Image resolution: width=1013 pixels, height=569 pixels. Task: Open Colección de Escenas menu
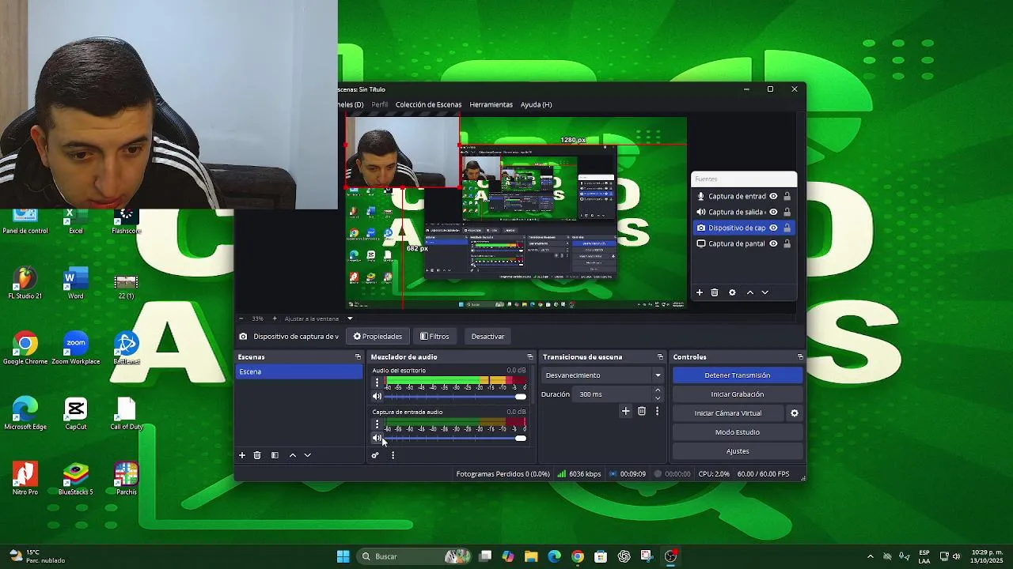[428, 104]
